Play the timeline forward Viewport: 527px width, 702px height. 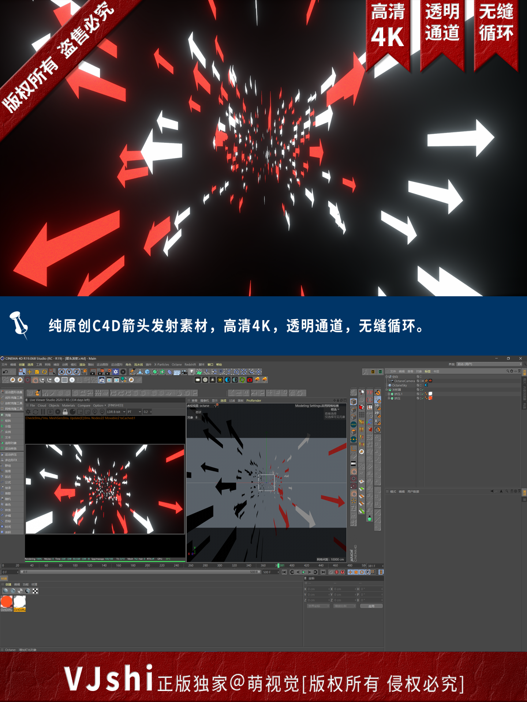[303, 572]
